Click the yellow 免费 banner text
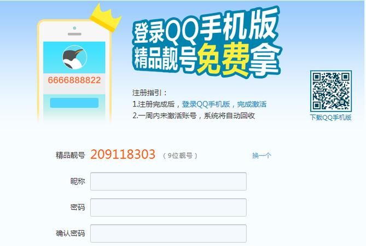Image resolution: width=366 pixels, height=246 pixels. [223, 60]
